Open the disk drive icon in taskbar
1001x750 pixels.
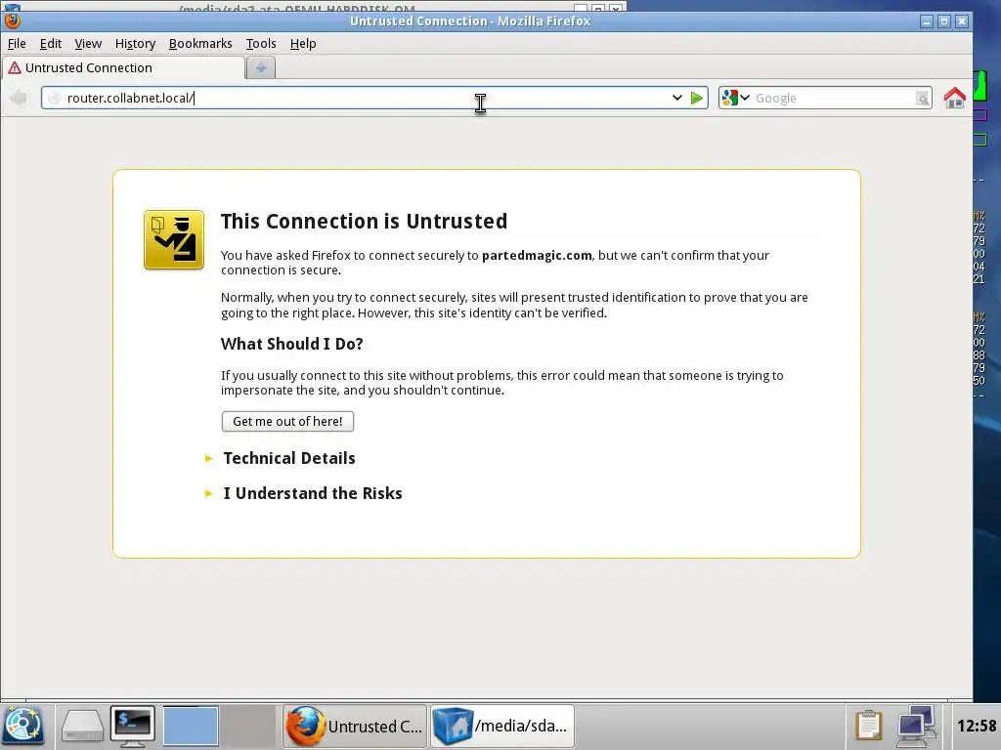click(82, 726)
